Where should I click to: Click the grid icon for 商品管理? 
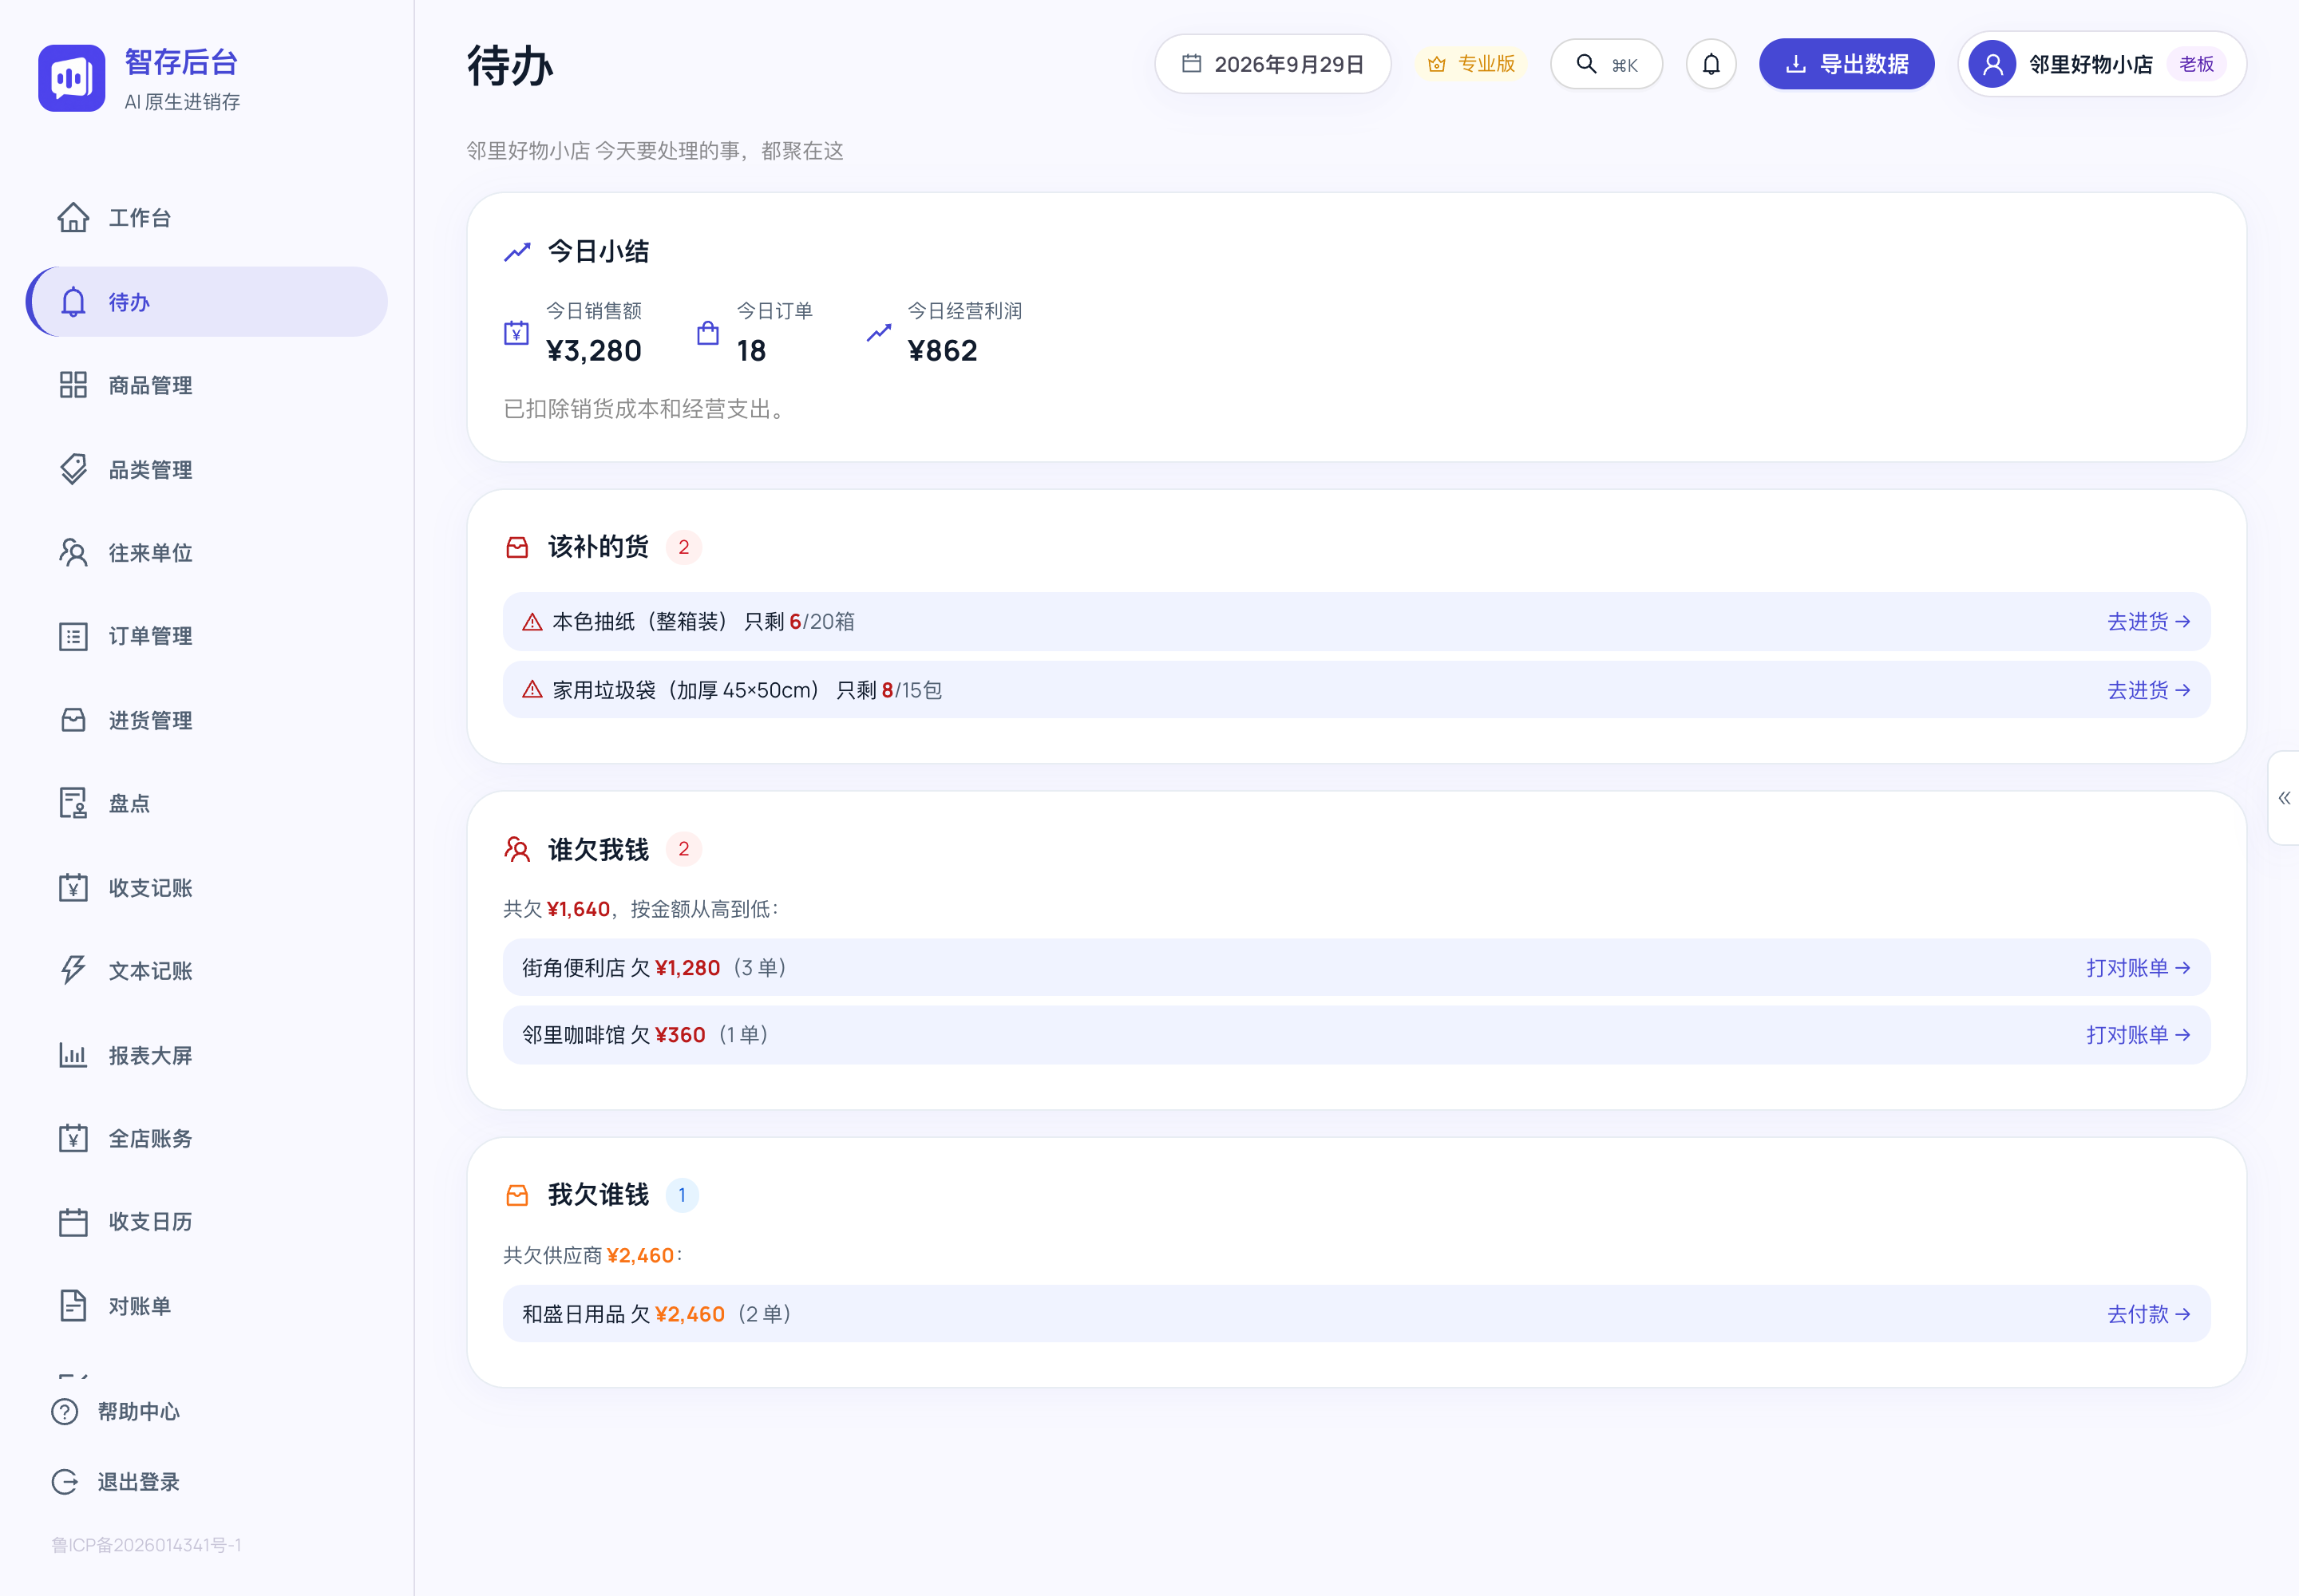73,385
